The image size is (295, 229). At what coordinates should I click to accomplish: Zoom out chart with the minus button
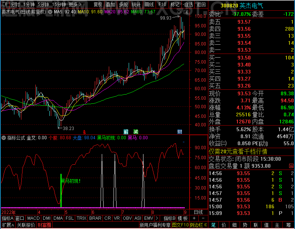tap(203, 218)
